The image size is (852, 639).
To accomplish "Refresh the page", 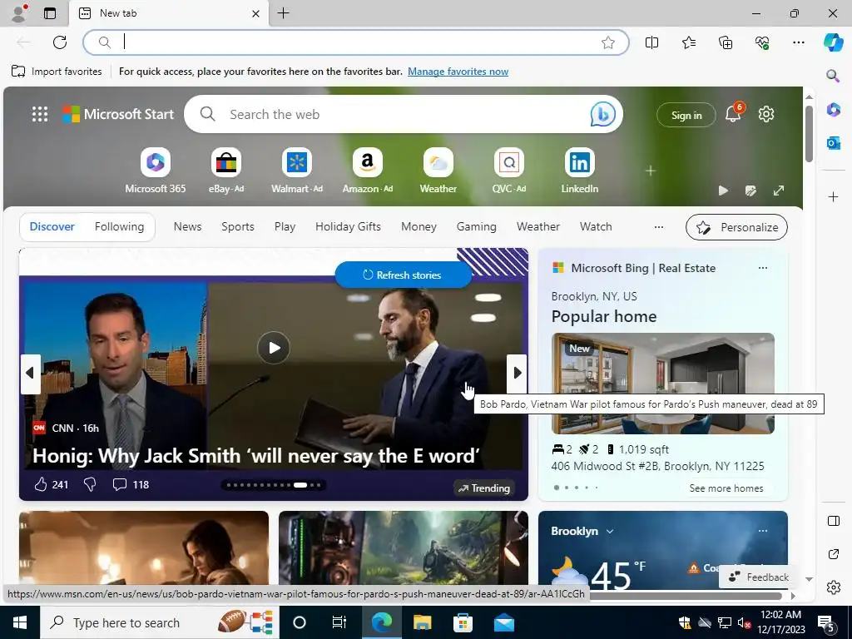I will point(60,42).
